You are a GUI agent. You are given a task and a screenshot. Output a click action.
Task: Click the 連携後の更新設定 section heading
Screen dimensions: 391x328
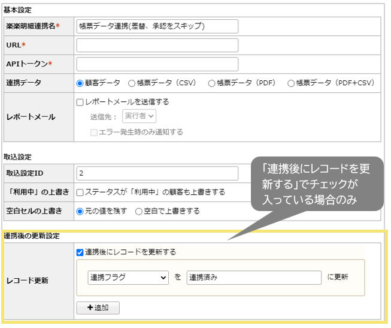pos(32,236)
